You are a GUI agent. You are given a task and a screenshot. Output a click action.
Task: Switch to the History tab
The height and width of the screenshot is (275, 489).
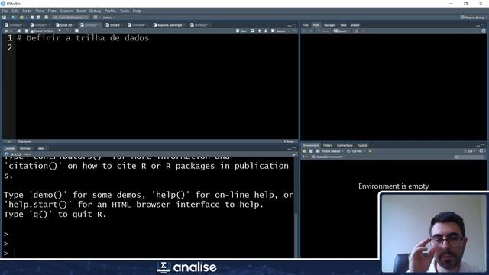pos(328,145)
